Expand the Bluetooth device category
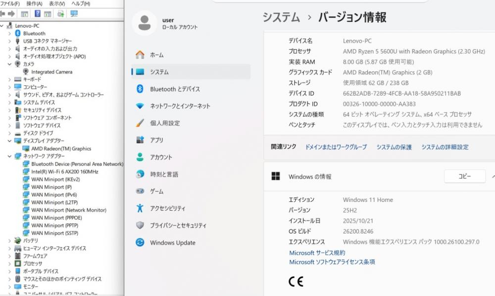495x296 pixels. (9, 33)
